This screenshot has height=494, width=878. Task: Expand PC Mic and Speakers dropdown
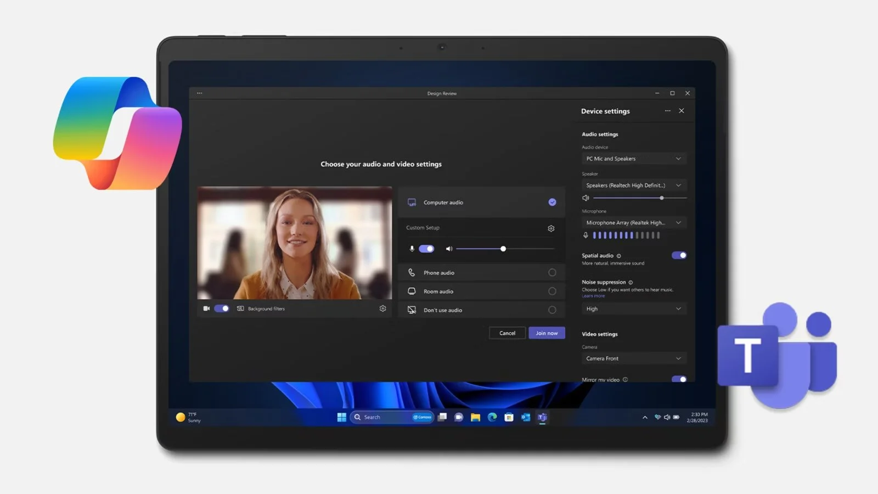coord(634,159)
